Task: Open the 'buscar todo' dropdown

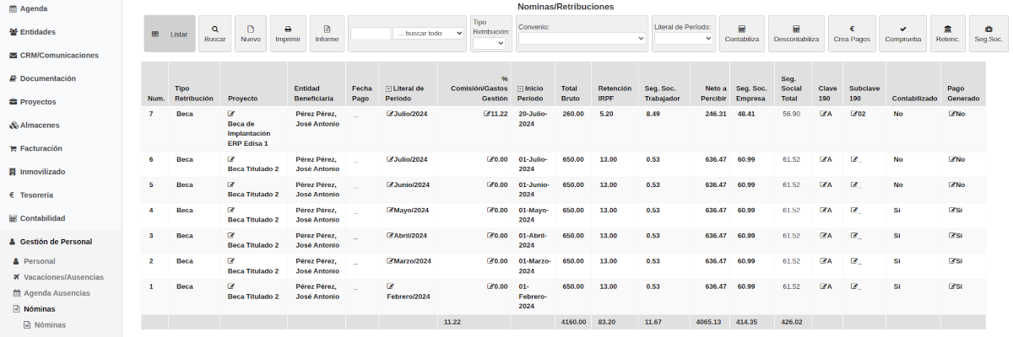Action: 429,33
